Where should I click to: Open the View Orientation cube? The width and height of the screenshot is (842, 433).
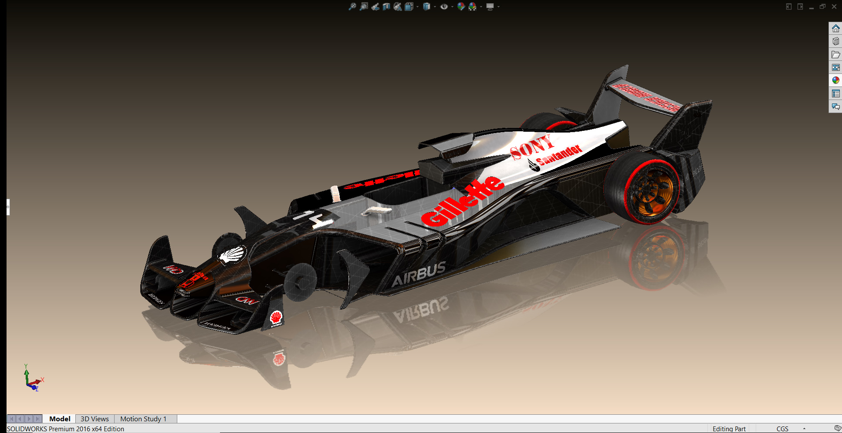pyautogui.click(x=409, y=7)
